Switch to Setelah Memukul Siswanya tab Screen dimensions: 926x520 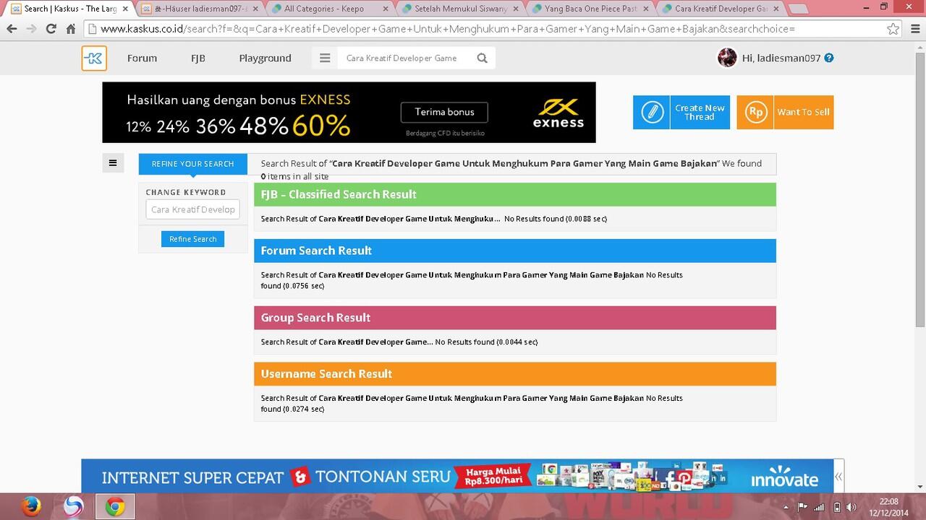point(459,9)
